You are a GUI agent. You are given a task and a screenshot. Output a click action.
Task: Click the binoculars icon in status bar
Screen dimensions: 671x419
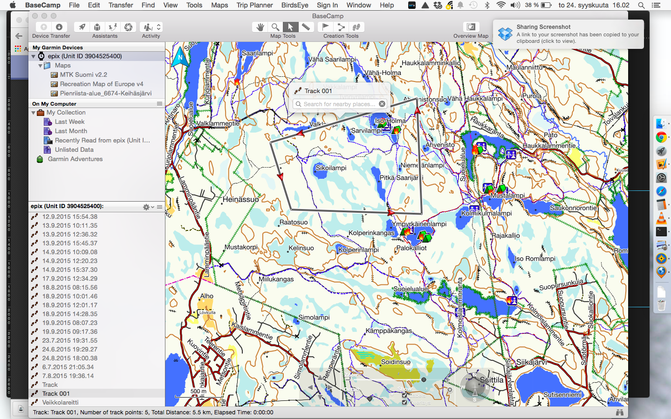pyautogui.click(x=619, y=412)
